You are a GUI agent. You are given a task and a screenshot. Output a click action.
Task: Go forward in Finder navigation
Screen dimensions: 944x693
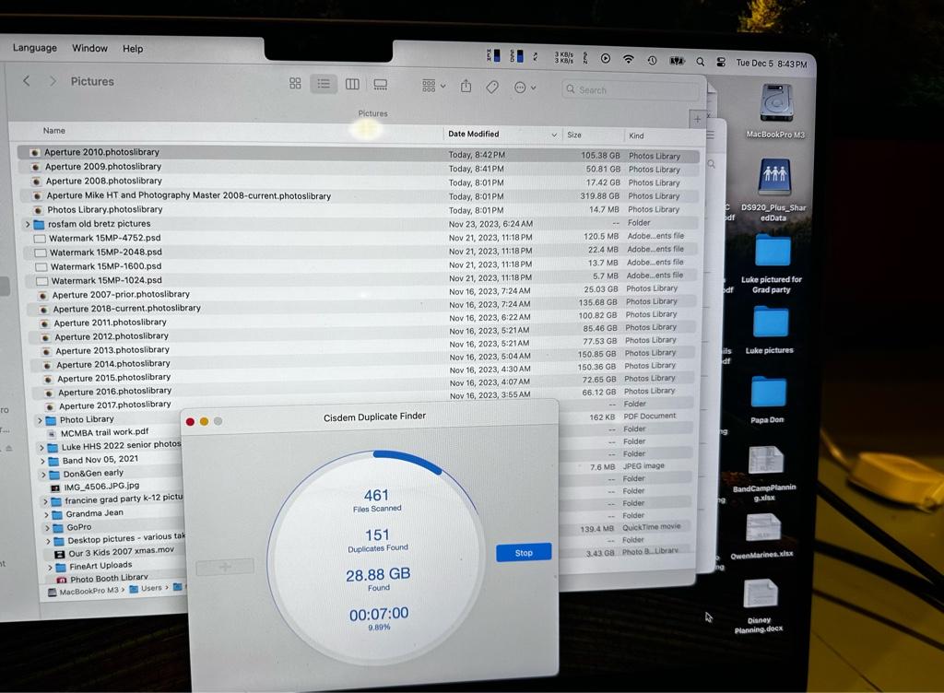coord(53,80)
